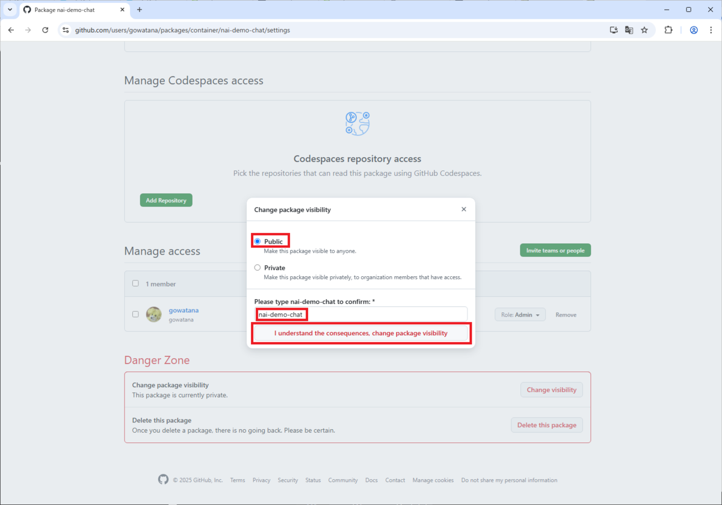The image size is (722, 505).
Task: Click Manage cookies in footer
Action: (x=433, y=480)
